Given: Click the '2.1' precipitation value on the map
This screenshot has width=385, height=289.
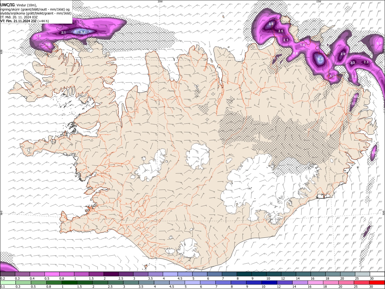Looking at the screenshot, I should (286, 40).
